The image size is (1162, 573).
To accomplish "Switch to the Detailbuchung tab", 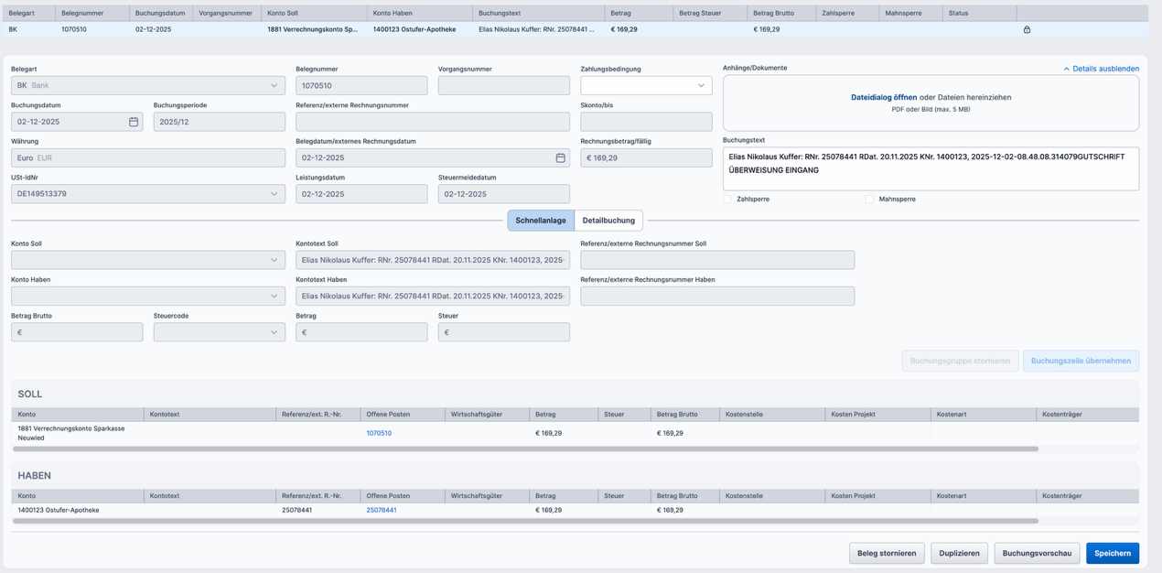I will tap(608, 221).
